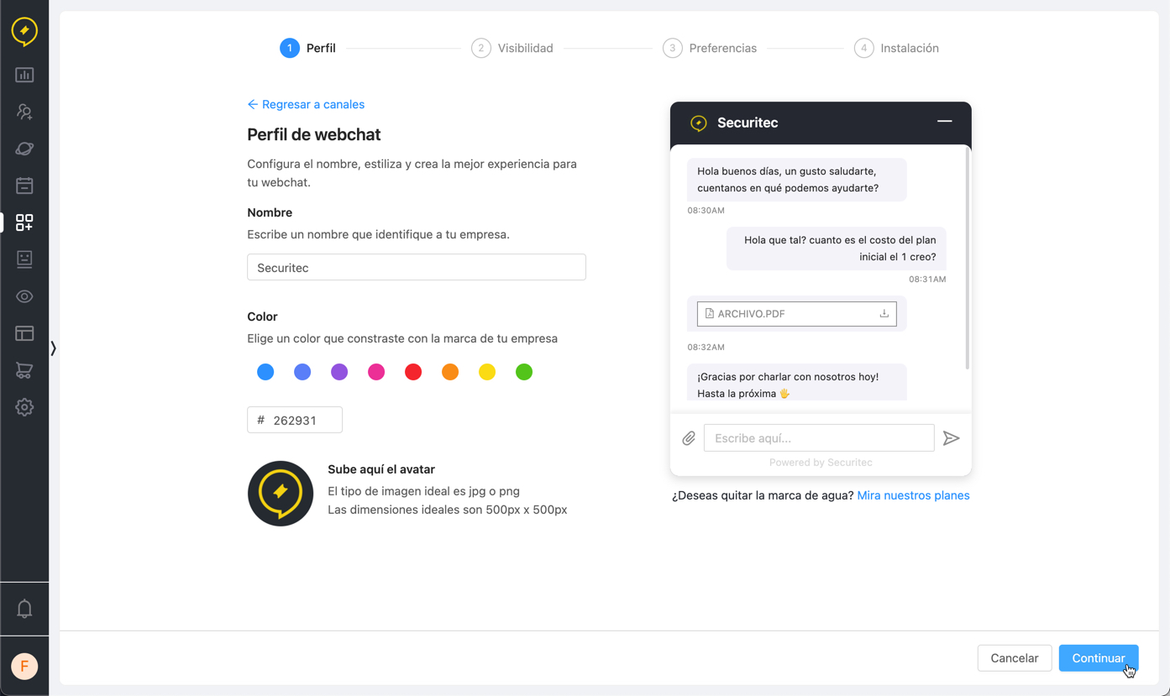Download ARCHIVO.PDF with the download icon
Image resolution: width=1170 pixels, height=696 pixels.
point(884,313)
